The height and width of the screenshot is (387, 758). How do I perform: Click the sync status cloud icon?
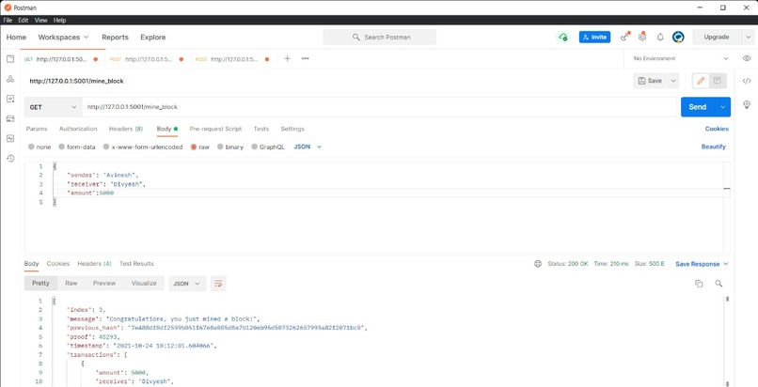pos(562,38)
